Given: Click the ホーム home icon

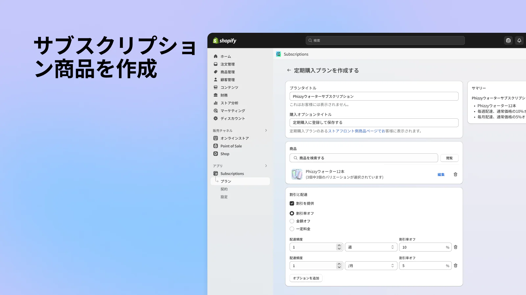Looking at the screenshot, I should (x=216, y=56).
